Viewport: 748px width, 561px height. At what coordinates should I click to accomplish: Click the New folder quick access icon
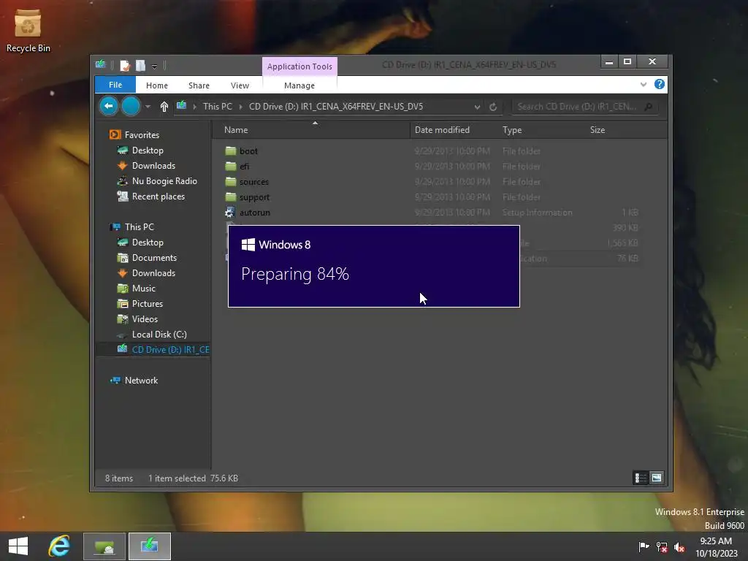pyautogui.click(x=140, y=65)
